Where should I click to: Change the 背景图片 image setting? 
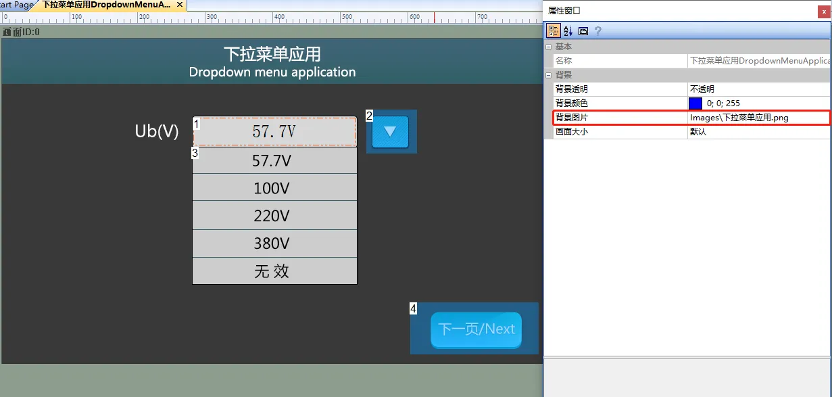757,117
